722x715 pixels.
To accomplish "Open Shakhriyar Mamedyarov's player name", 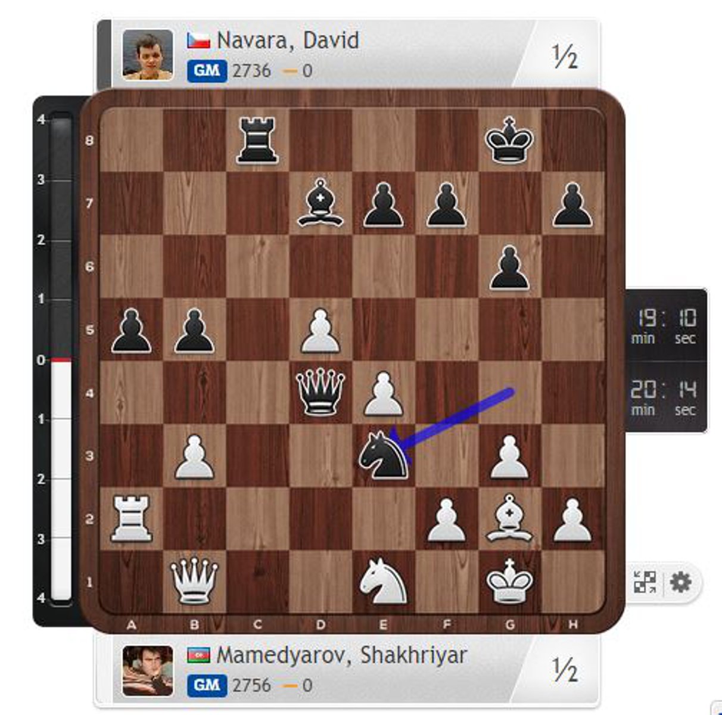I will click(x=341, y=655).
